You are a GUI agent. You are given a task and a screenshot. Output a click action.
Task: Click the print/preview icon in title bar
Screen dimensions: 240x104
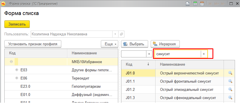(188, 3)
